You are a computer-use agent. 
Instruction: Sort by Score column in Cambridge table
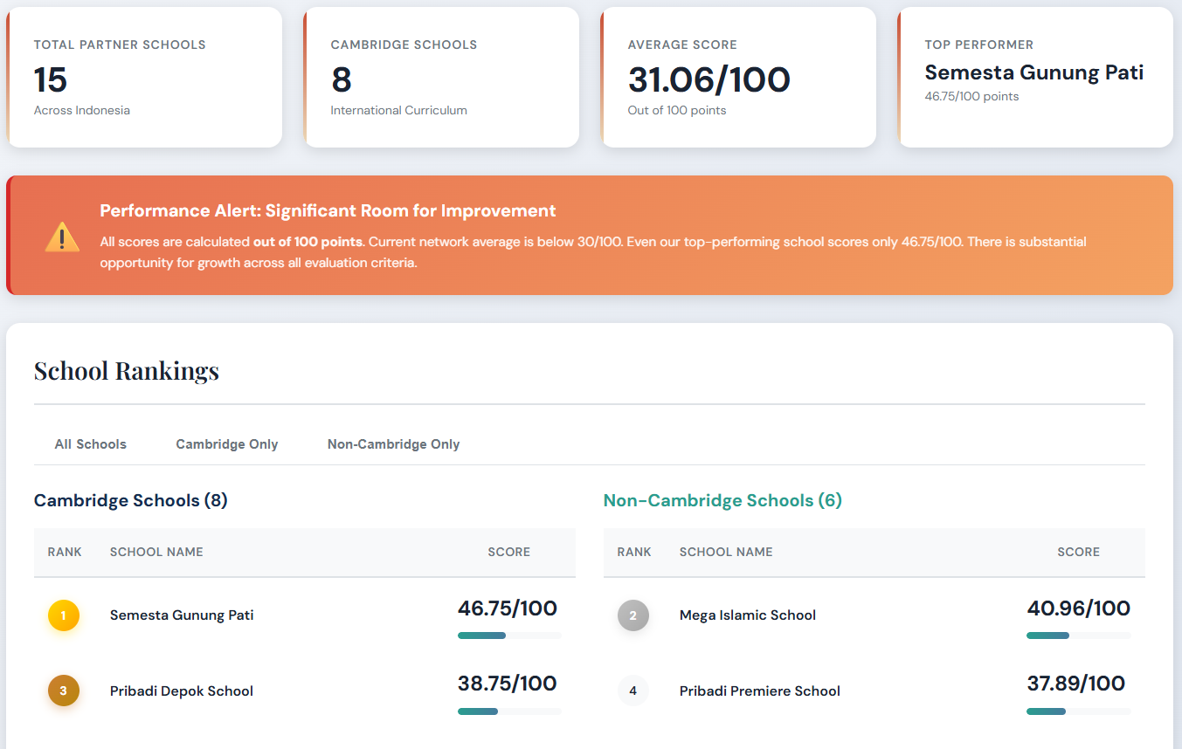pos(508,552)
